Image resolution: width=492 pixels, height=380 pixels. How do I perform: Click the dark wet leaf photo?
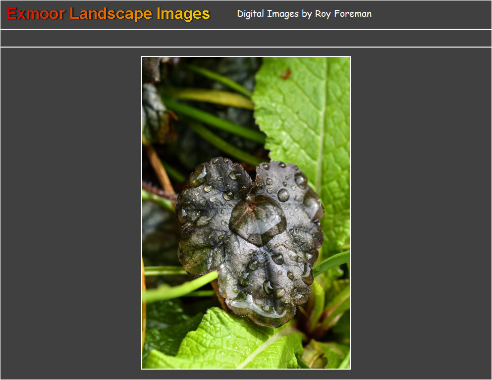(x=246, y=213)
